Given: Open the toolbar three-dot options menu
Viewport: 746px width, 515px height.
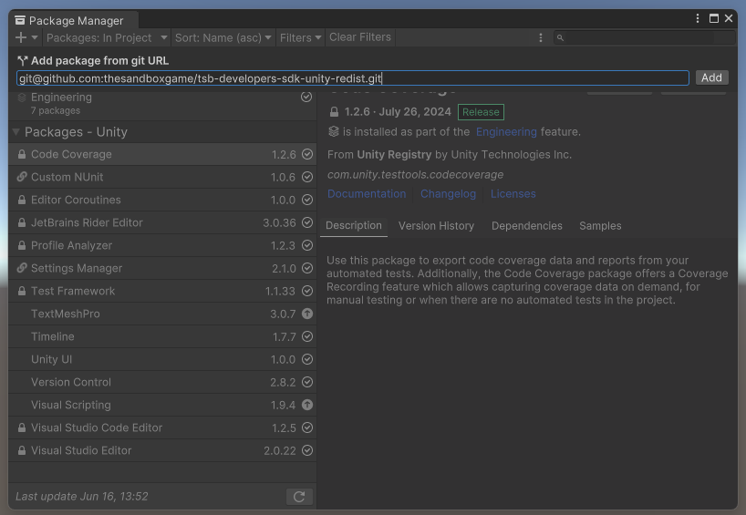Looking at the screenshot, I should (x=541, y=37).
